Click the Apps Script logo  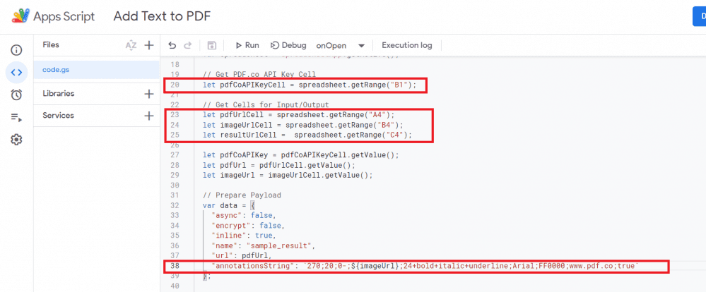[20, 17]
